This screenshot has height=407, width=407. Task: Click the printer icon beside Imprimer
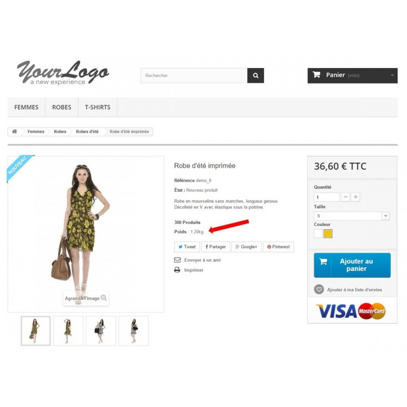177,270
